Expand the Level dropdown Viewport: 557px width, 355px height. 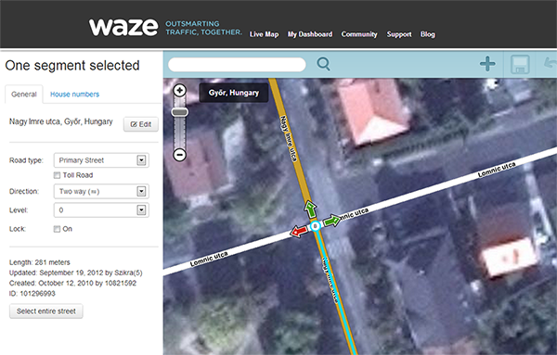(x=101, y=210)
